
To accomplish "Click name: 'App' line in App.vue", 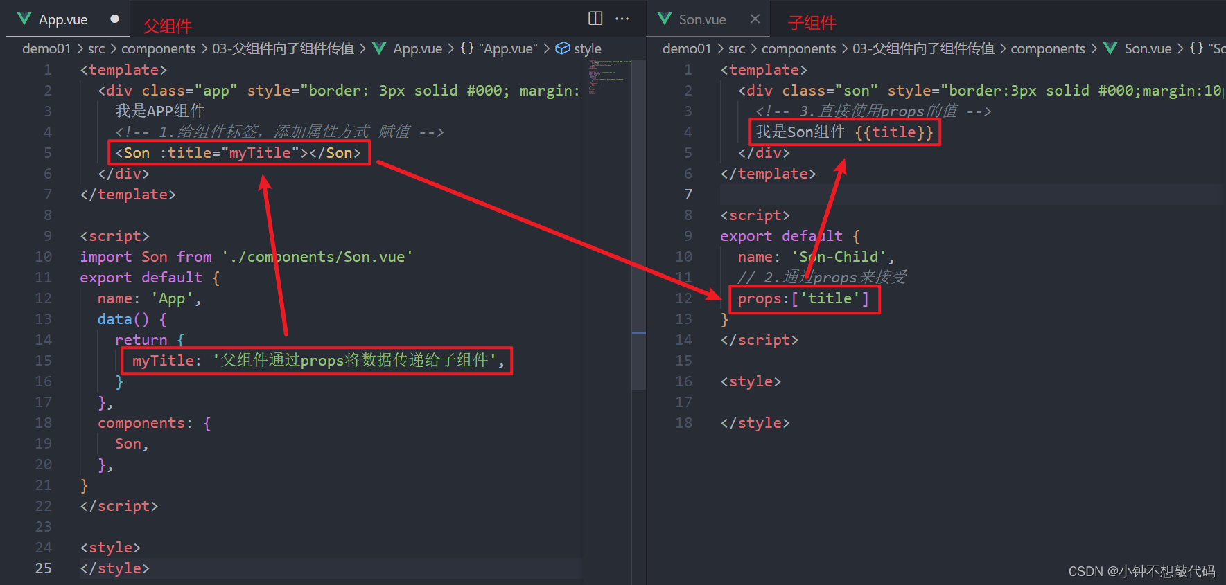I will (149, 298).
